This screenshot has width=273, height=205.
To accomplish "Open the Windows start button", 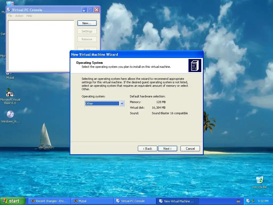I will point(13,201).
